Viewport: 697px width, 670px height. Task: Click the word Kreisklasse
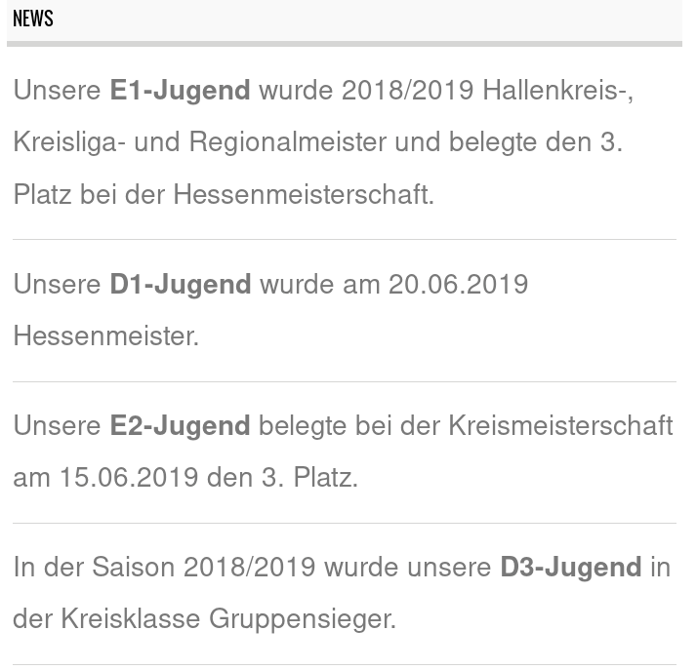point(129,619)
